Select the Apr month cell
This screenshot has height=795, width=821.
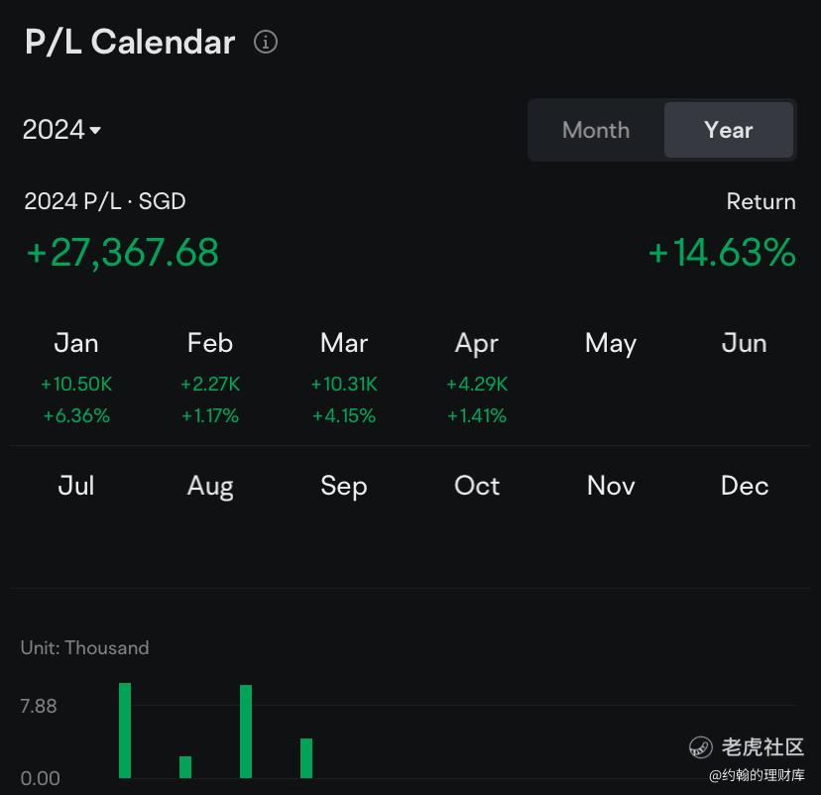click(477, 377)
